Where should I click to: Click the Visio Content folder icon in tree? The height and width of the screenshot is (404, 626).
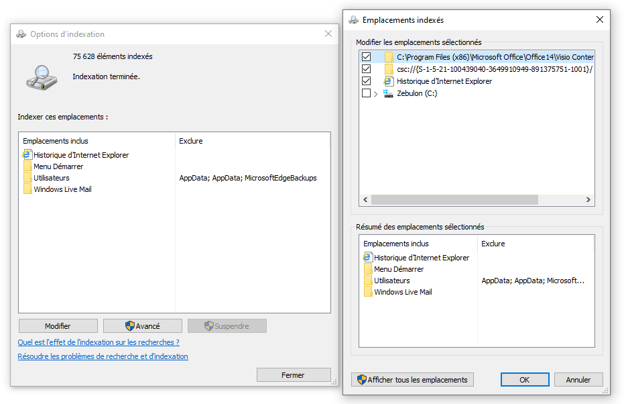[x=389, y=57]
